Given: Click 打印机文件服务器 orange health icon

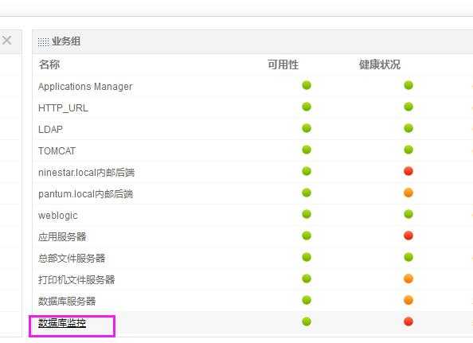Looking at the screenshot, I should pyautogui.click(x=408, y=279).
